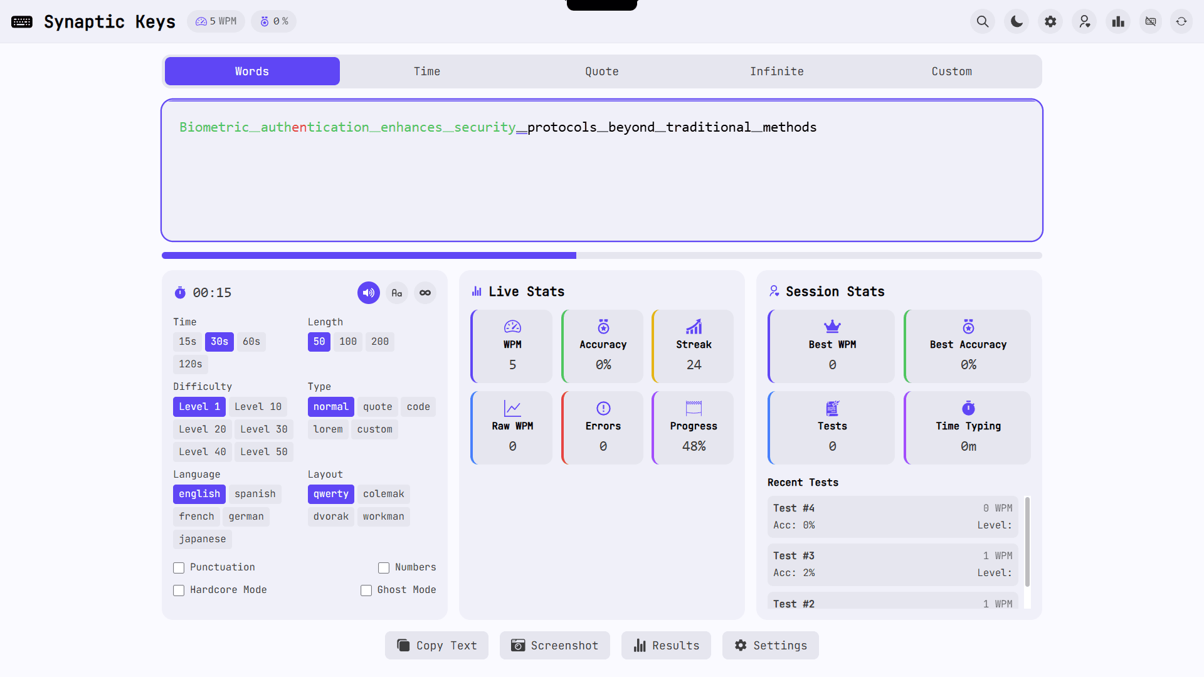1204x677 pixels.
Task: Set length to 100 words
Action: [x=348, y=342]
